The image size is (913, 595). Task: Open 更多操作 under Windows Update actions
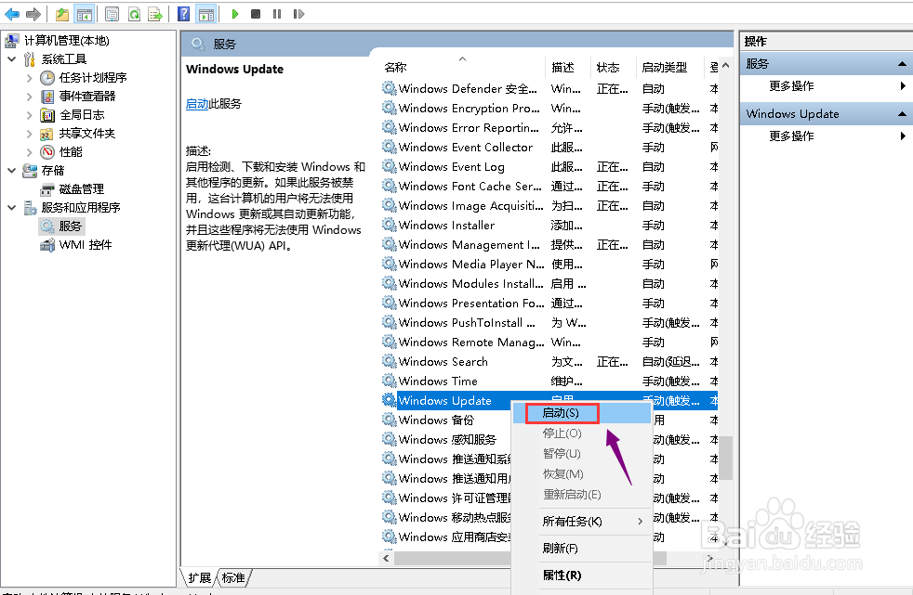tap(791, 136)
